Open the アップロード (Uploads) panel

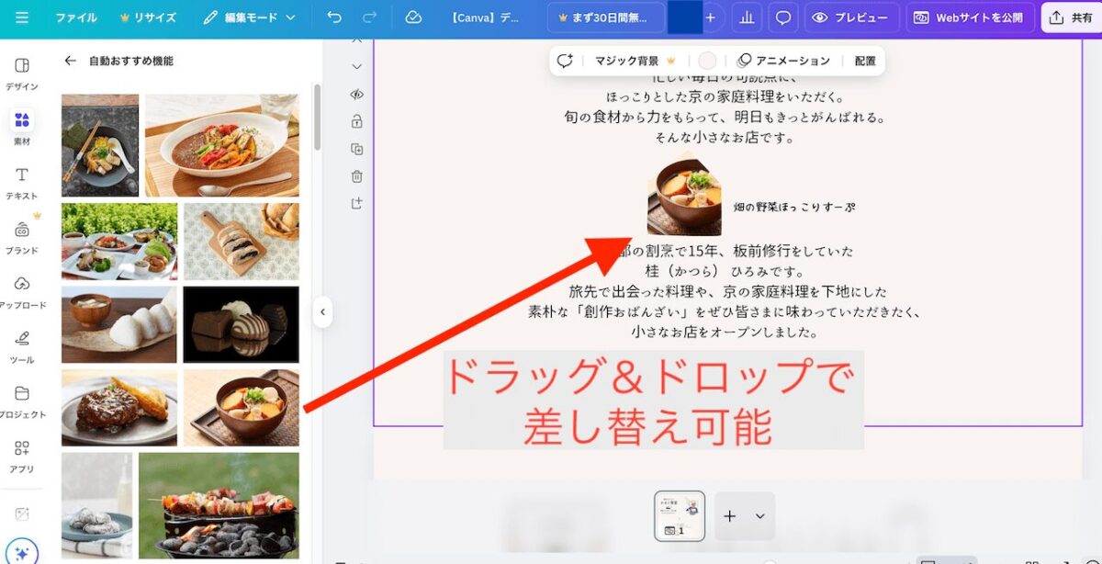[x=22, y=291]
